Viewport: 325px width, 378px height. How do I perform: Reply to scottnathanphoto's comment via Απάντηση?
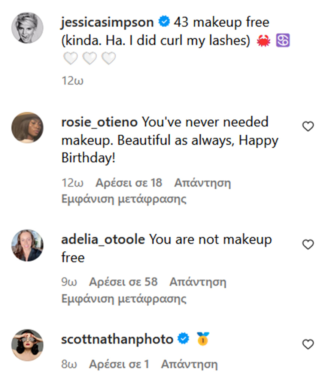point(189,364)
